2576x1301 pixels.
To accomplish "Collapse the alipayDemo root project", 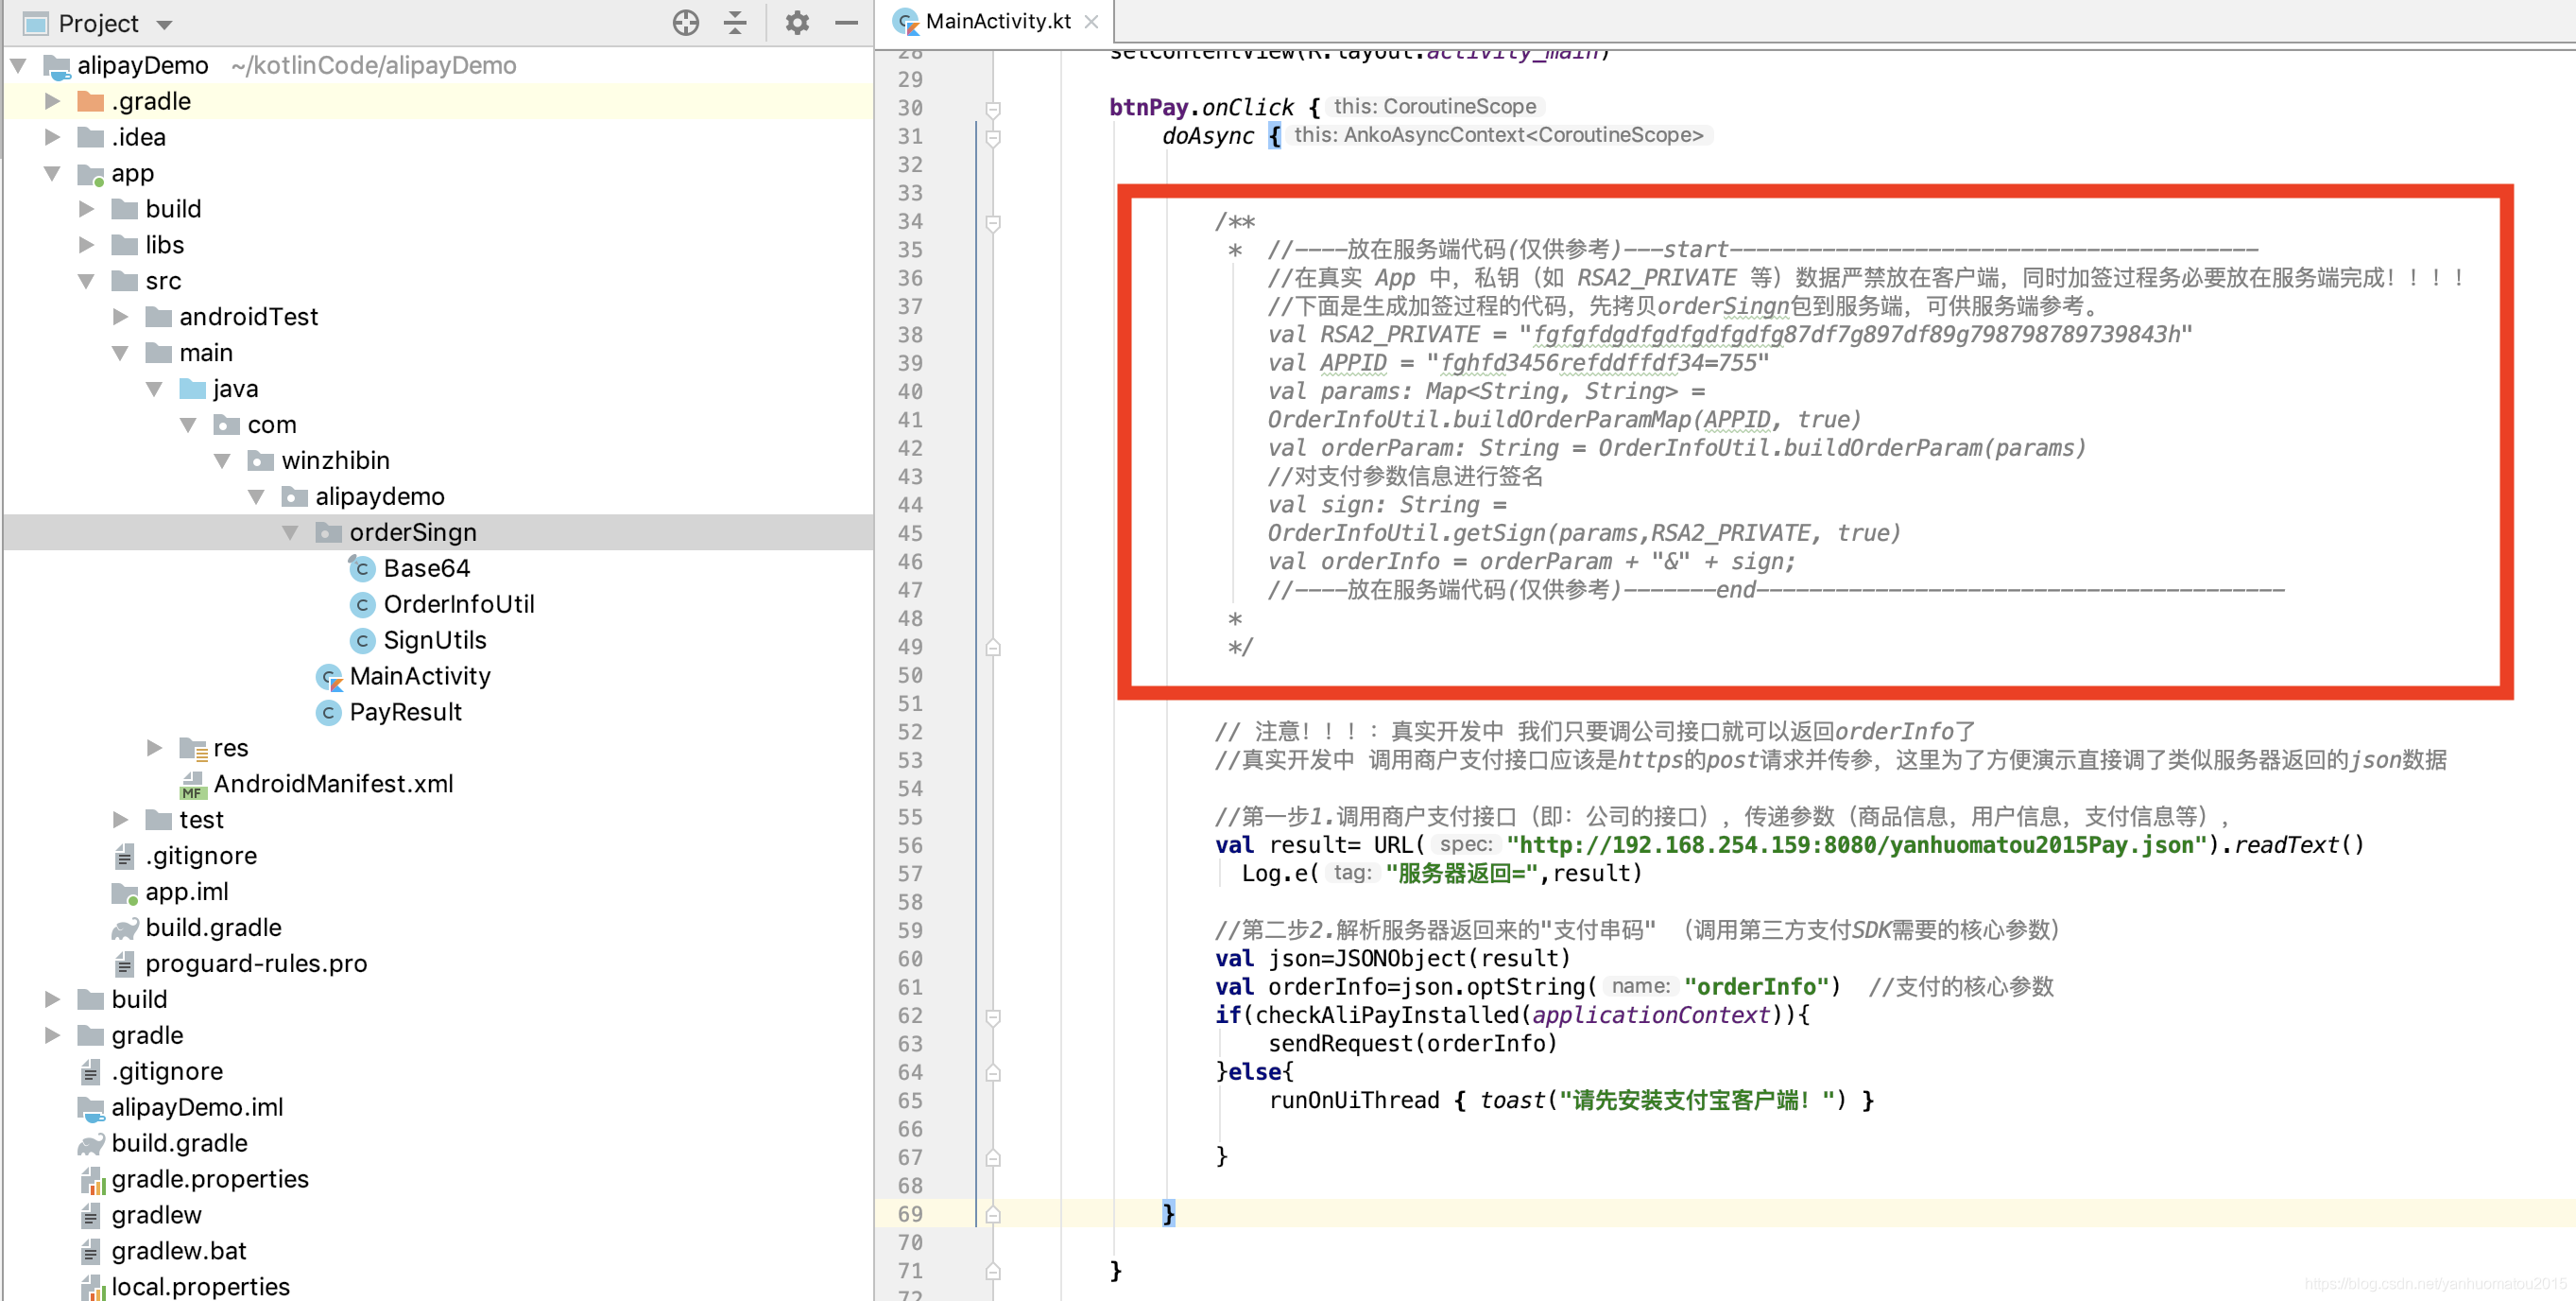I will click(18, 66).
